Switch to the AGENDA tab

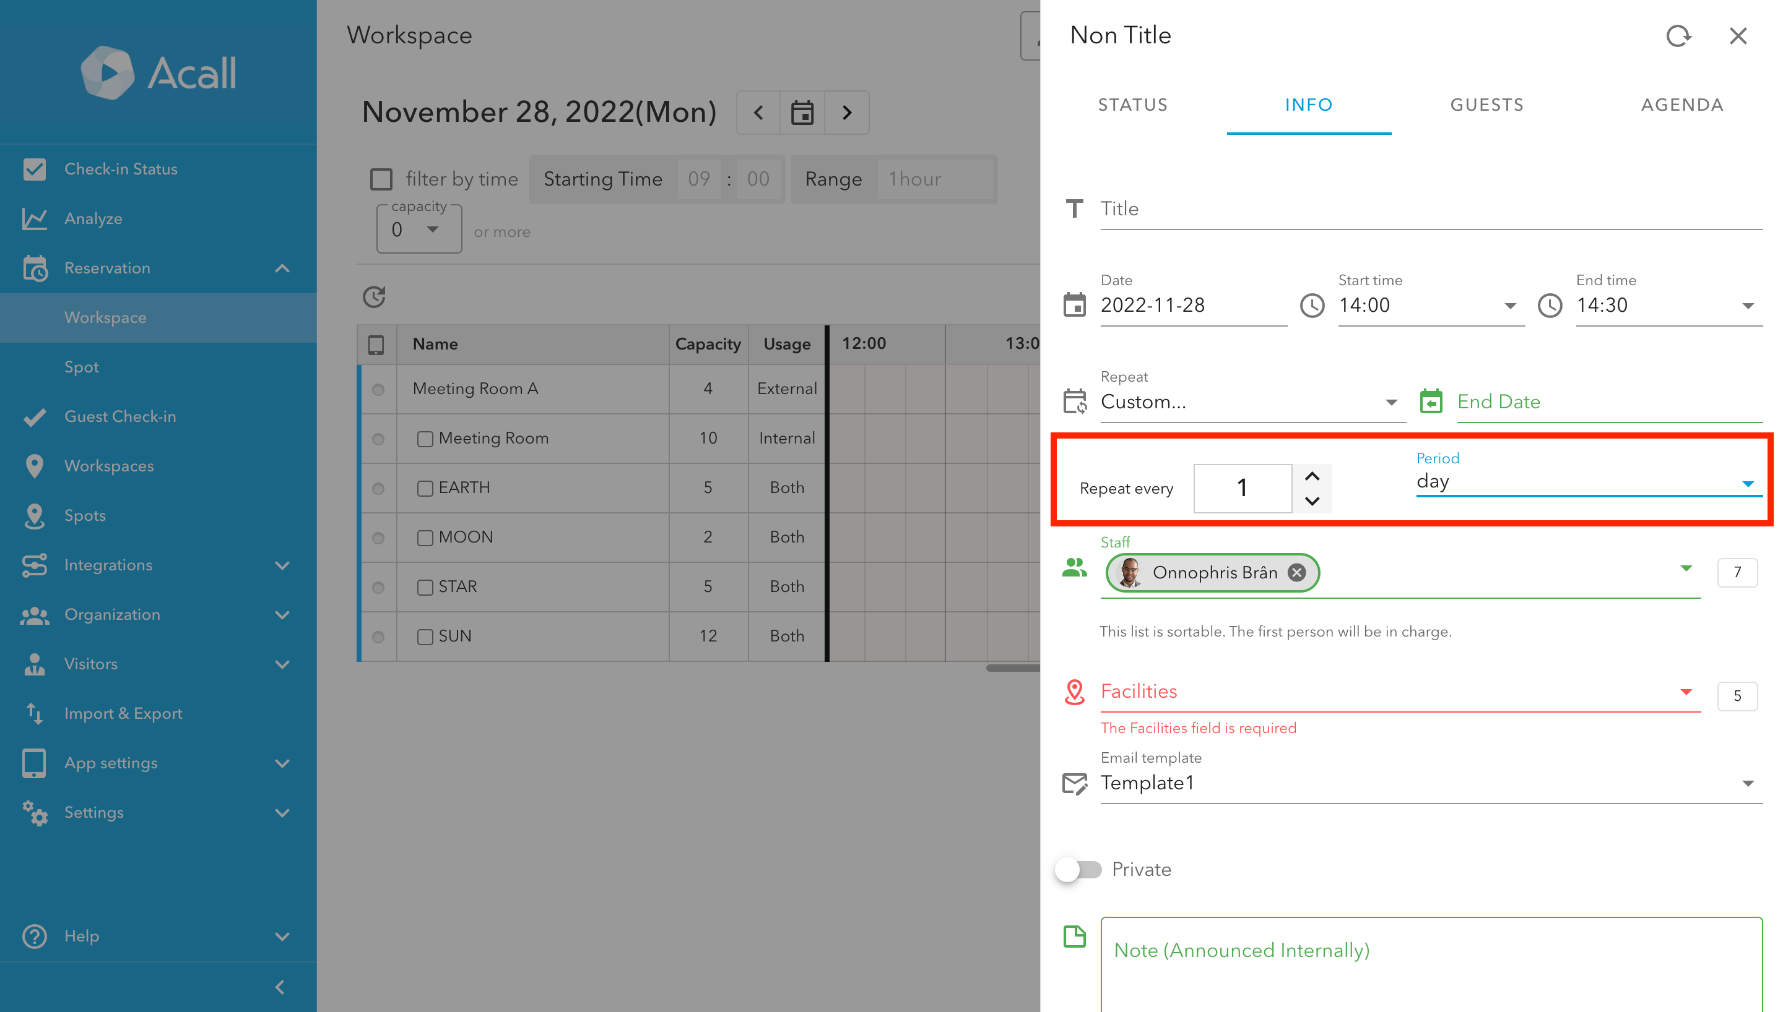(x=1681, y=105)
